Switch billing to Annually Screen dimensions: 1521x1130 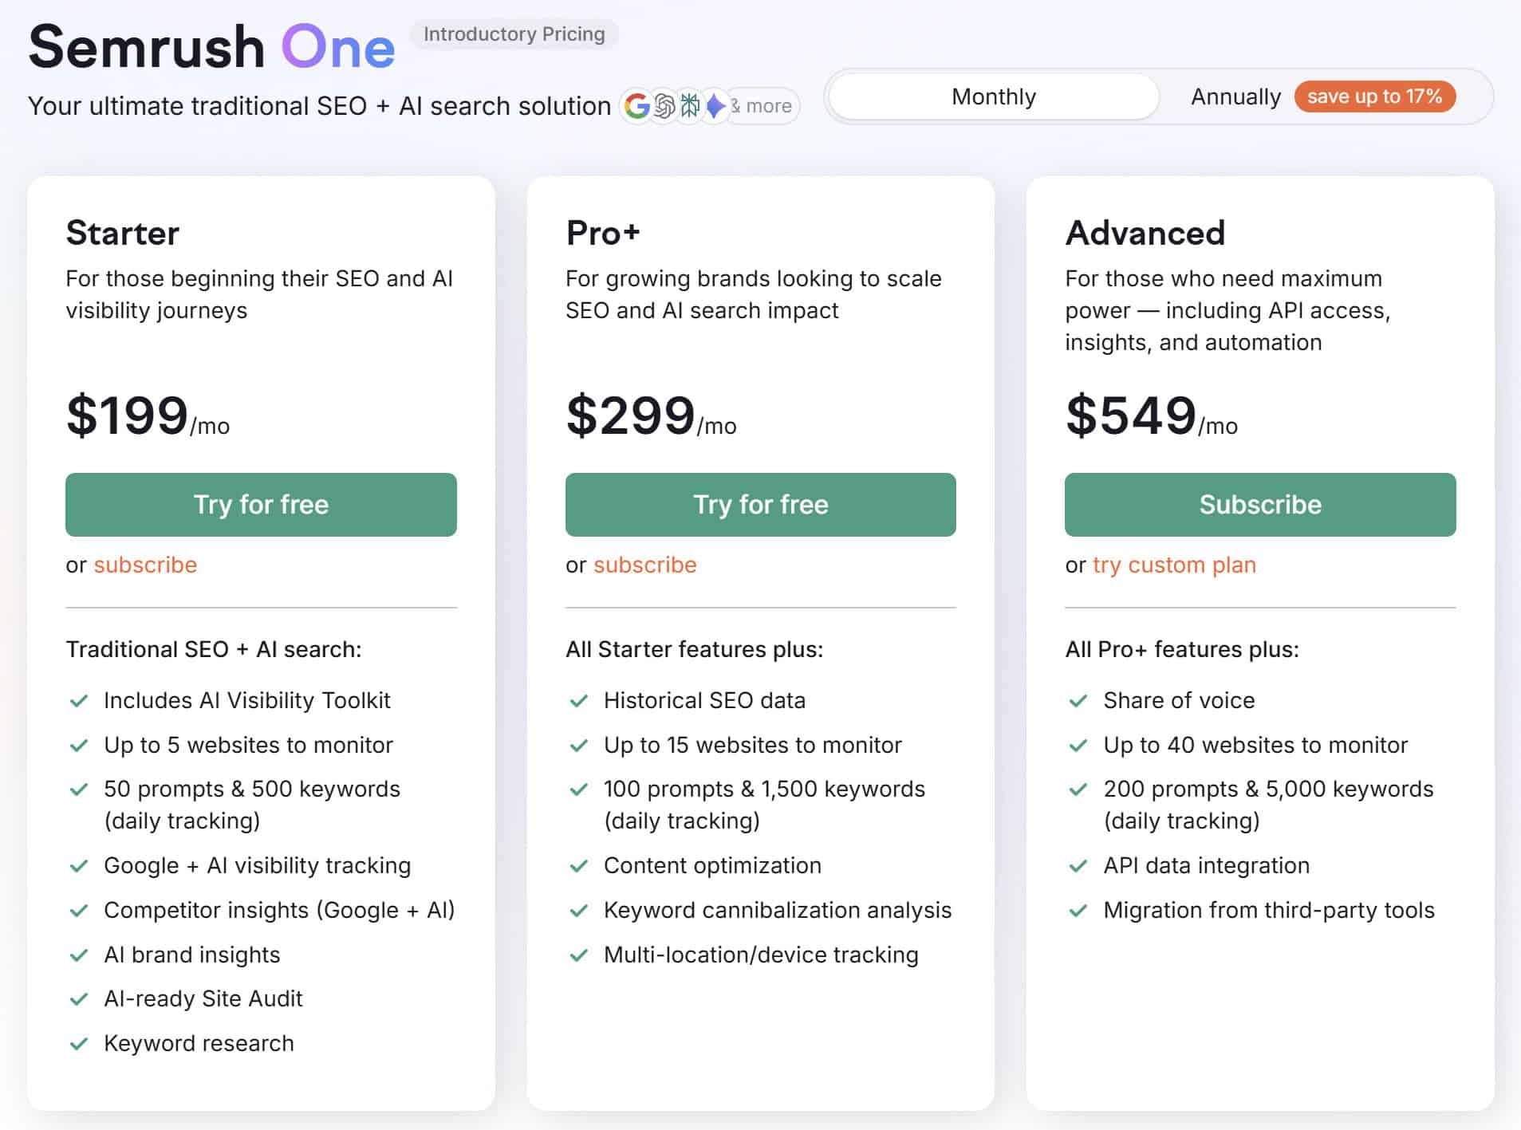click(1235, 96)
